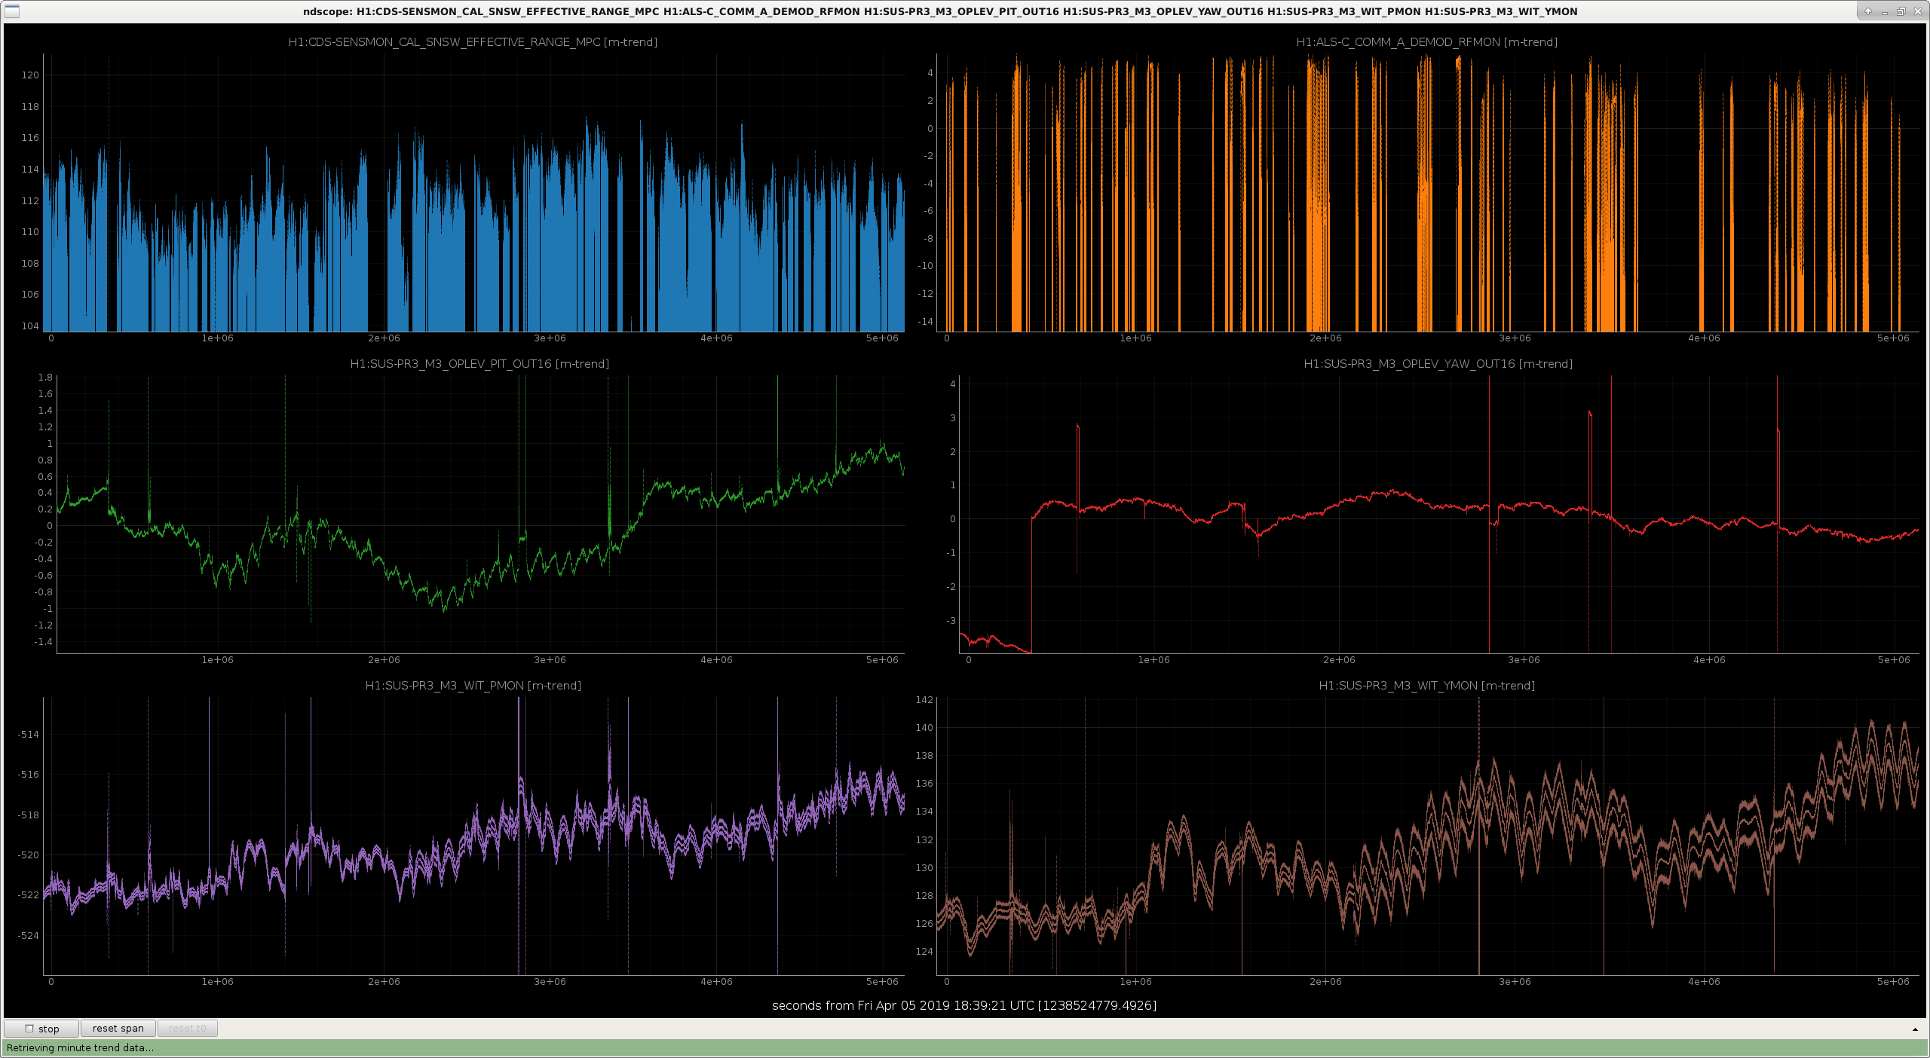This screenshot has width=1930, height=1058.
Task: Click the ALS-C_COMM_A_DEMOD_RFMON plot title
Action: pos(1426,42)
